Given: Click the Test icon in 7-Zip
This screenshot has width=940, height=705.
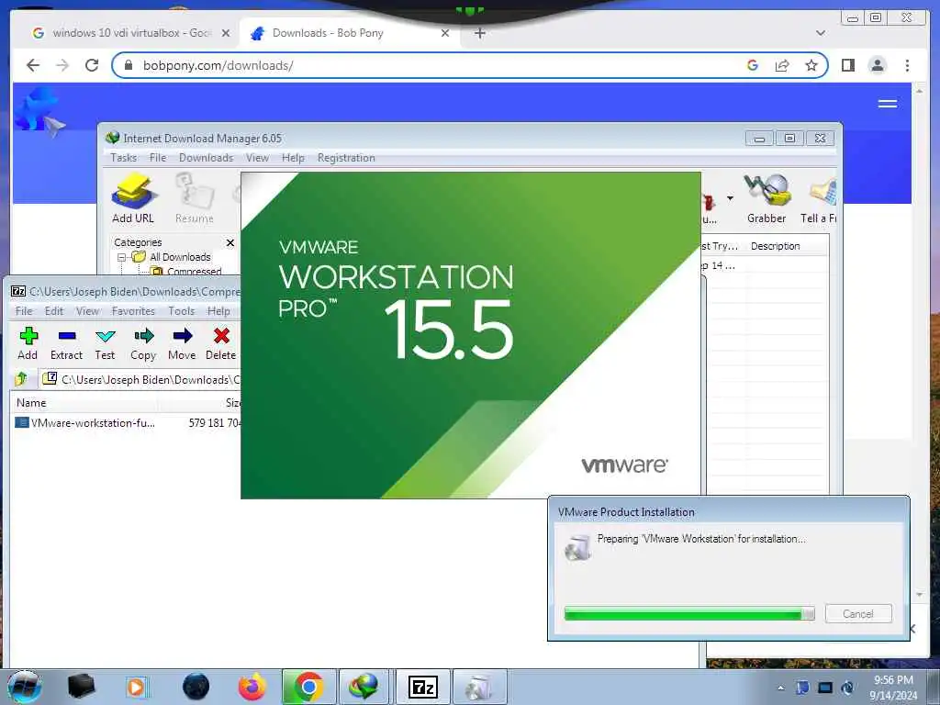Looking at the screenshot, I should point(105,343).
